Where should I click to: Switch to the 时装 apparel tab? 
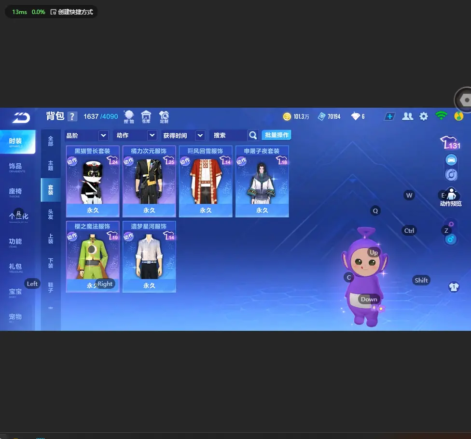[x=17, y=142]
